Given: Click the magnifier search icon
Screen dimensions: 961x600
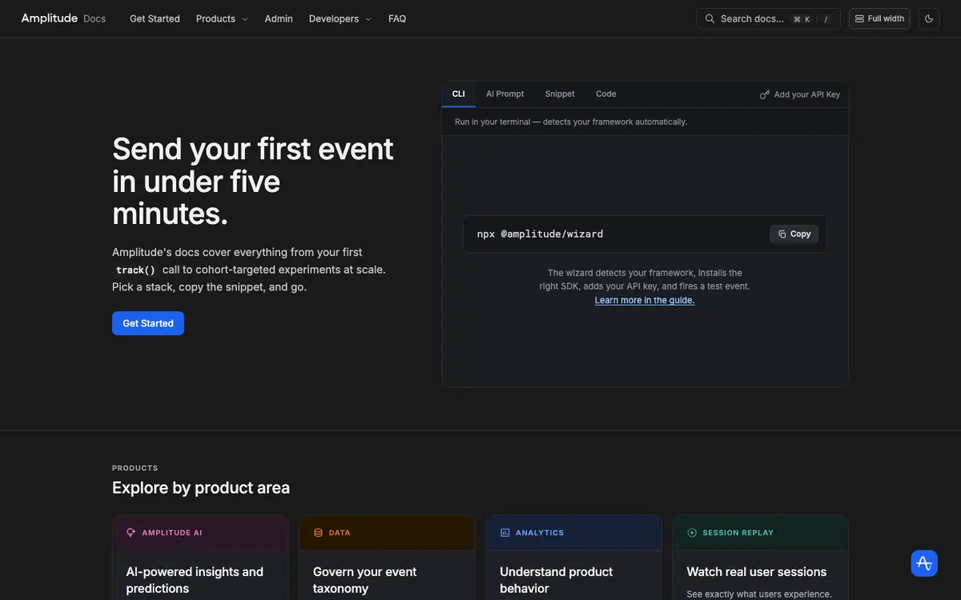Looking at the screenshot, I should tap(710, 18).
